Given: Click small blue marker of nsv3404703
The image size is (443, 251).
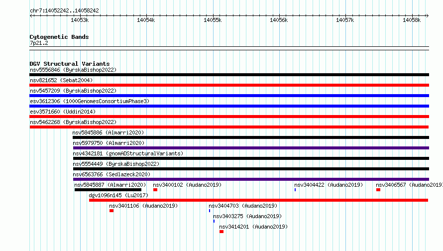Looking at the screenshot, I should (210, 211).
